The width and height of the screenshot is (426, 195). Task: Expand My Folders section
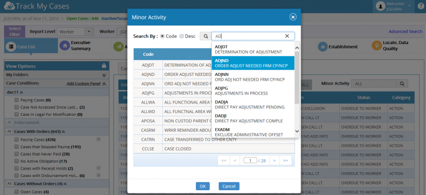(x=104, y=75)
